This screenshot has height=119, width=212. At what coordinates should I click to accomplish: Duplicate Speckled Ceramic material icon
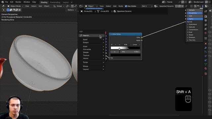[x=180, y=6]
